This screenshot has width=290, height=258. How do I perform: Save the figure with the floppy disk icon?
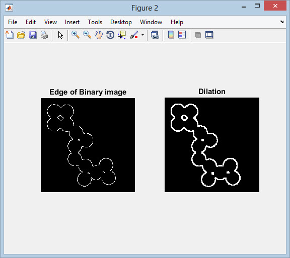33,35
